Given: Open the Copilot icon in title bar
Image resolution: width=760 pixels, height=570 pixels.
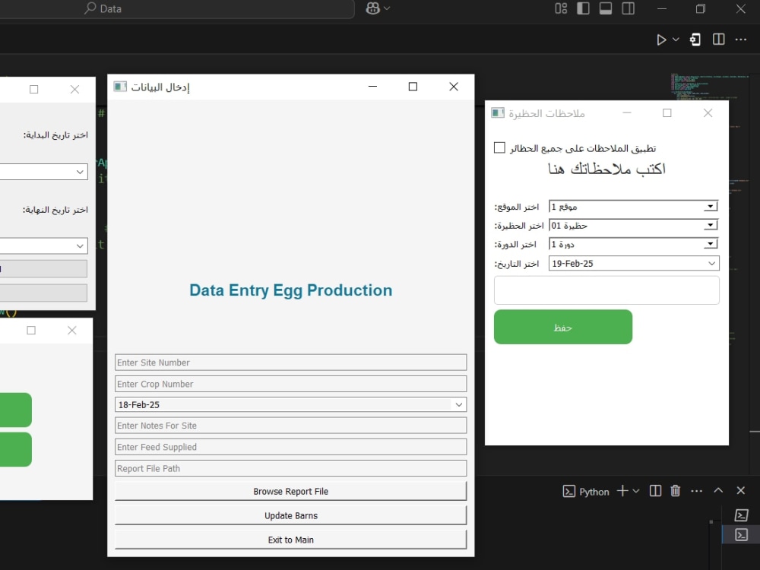Looking at the screenshot, I should [372, 8].
